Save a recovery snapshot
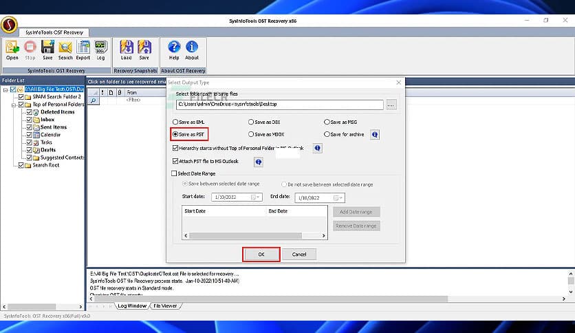The height and width of the screenshot is (333, 575). [x=144, y=50]
